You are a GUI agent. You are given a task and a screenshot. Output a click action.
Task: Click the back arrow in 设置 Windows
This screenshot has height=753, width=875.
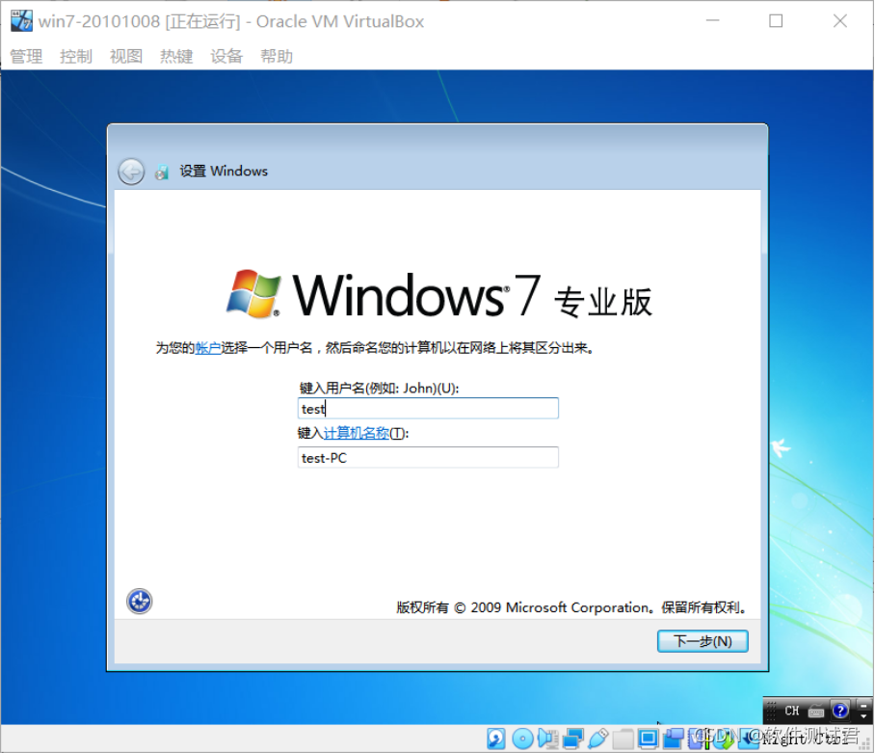[131, 172]
